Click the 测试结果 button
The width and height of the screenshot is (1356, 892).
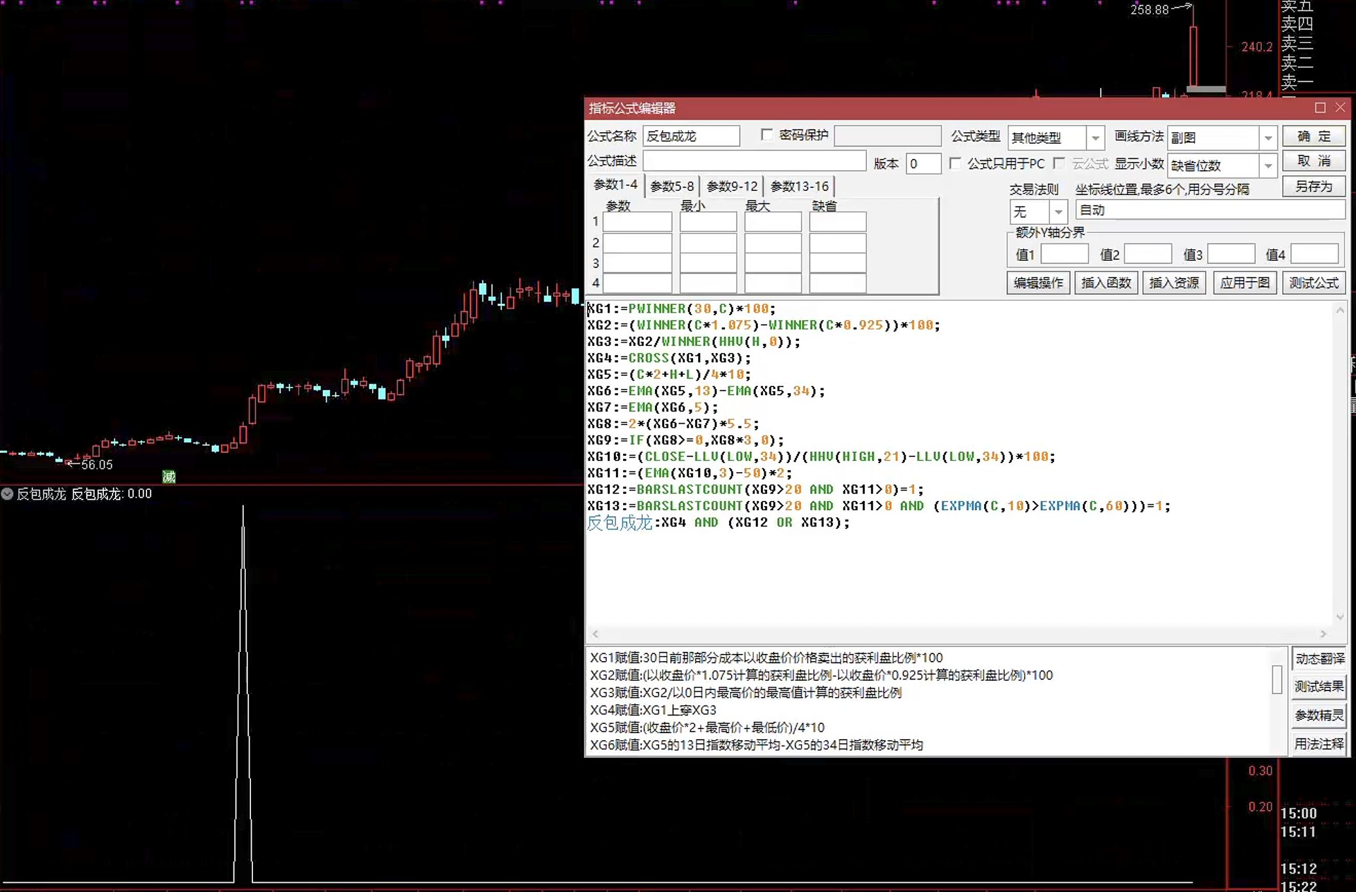tap(1319, 687)
